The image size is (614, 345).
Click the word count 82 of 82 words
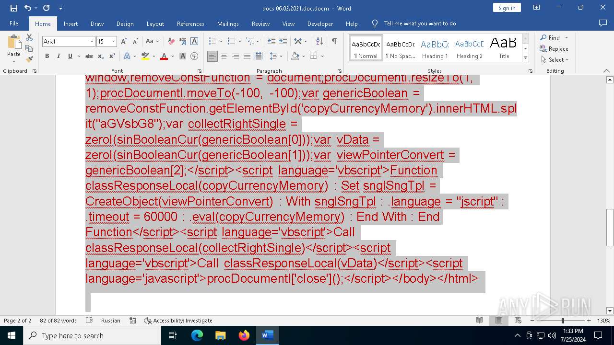58,321
